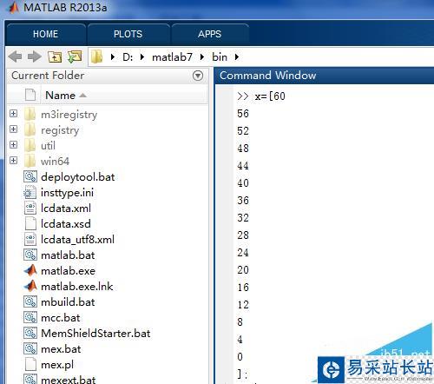434x384 pixels.
Task: Select the util folder icon
Action: point(30,146)
